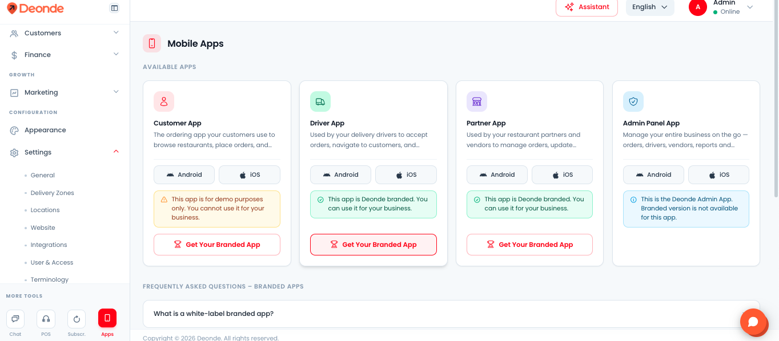This screenshot has height=341, width=779.
Task: Open Delivery Zones settings item
Action: click(x=53, y=193)
